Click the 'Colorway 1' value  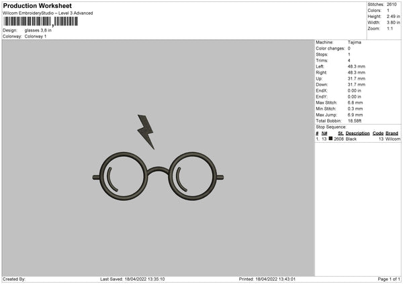pyautogui.click(x=36, y=36)
